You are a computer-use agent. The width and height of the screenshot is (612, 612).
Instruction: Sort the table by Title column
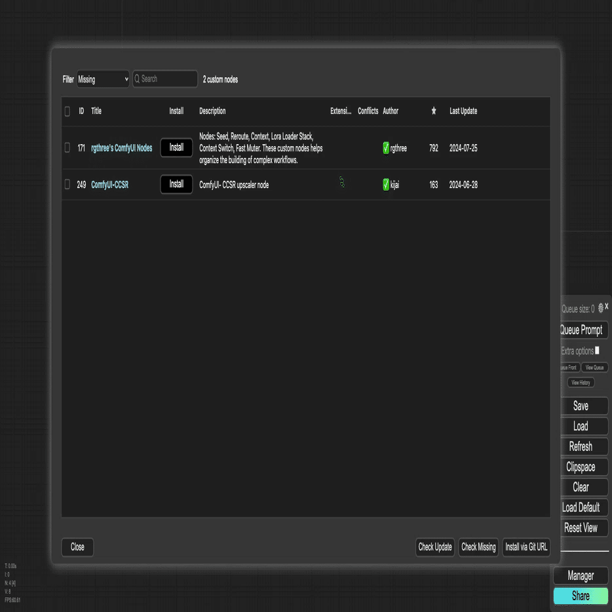click(x=96, y=111)
